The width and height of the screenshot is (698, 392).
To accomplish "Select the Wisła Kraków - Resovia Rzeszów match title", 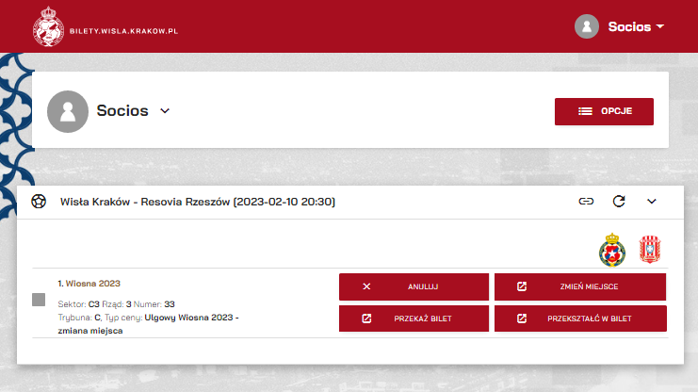I will tap(198, 202).
